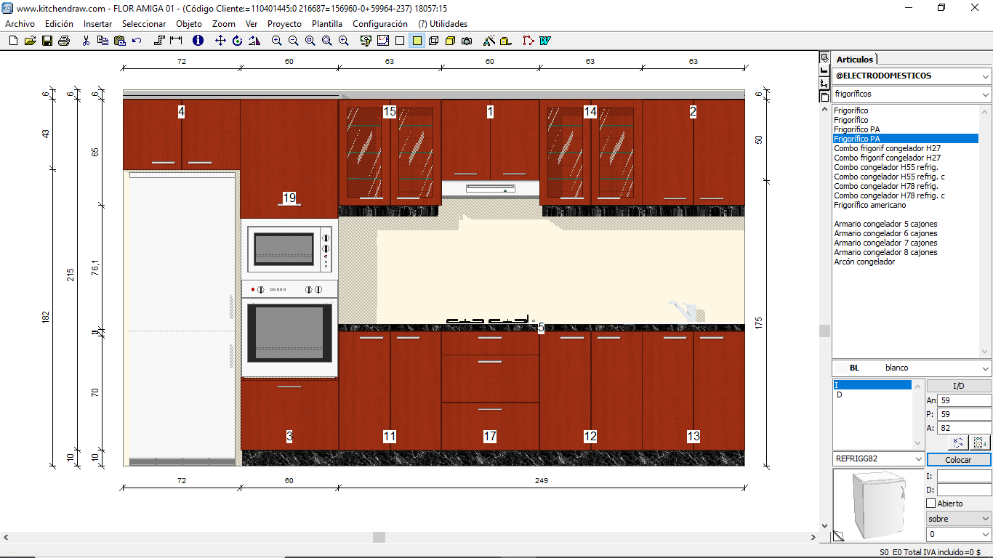Click the scissors Cut icon
This screenshot has height=558, width=993.
pyautogui.click(x=86, y=41)
